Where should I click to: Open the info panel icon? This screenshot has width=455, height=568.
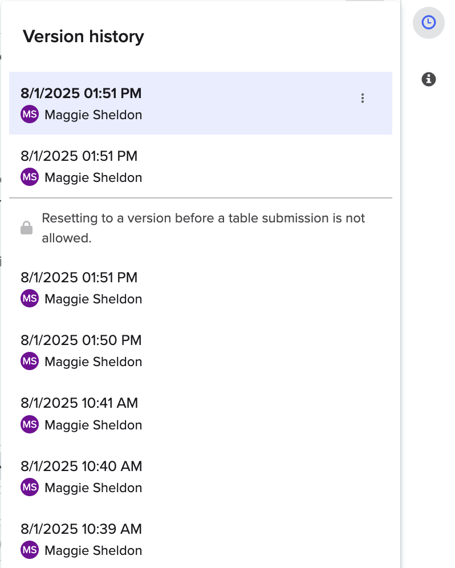click(428, 79)
